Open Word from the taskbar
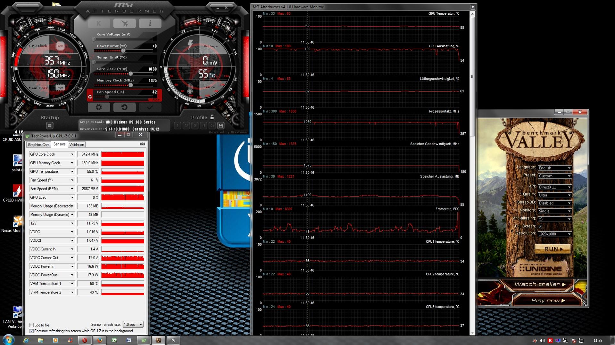 (129, 340)
